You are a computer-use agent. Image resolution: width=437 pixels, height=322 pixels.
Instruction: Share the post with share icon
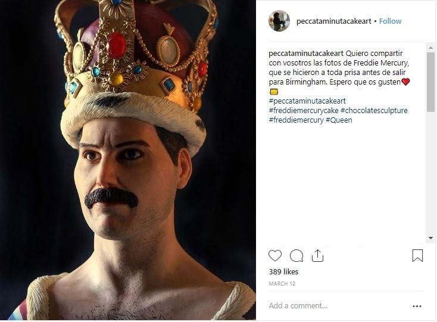(x=317, y=255)
